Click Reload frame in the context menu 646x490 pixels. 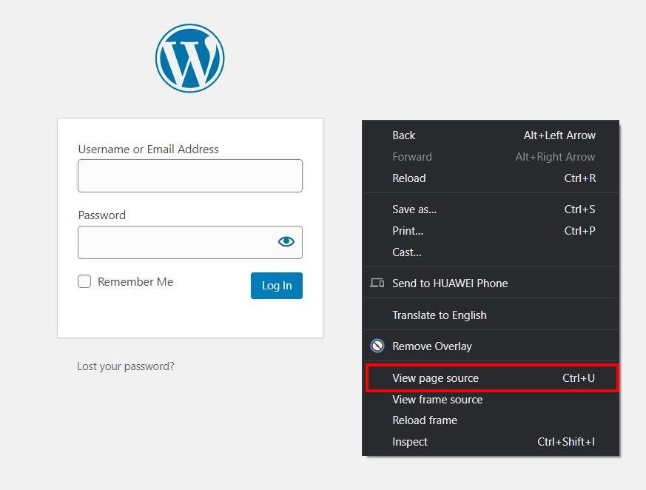425,420
